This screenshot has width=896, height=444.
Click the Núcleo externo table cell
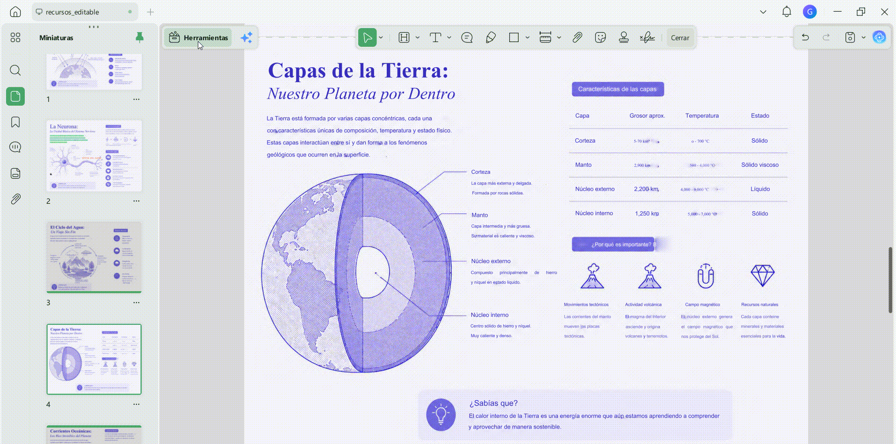595,189
